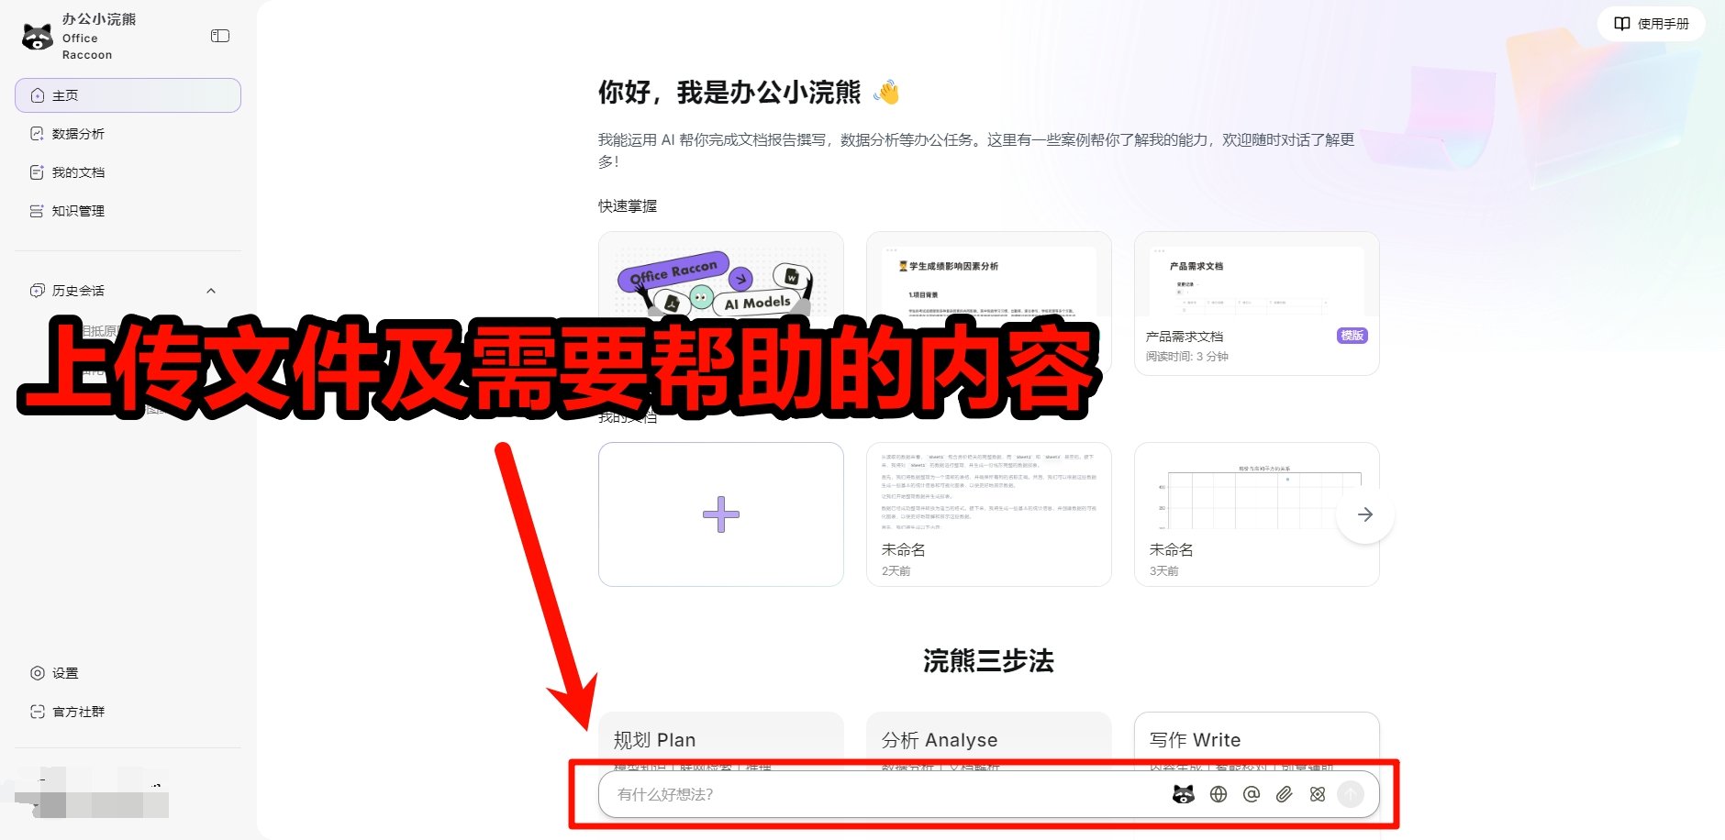1725x840 pixels.
Task: Click the right arrow to browse more documents
Action: coord(1365,514)
